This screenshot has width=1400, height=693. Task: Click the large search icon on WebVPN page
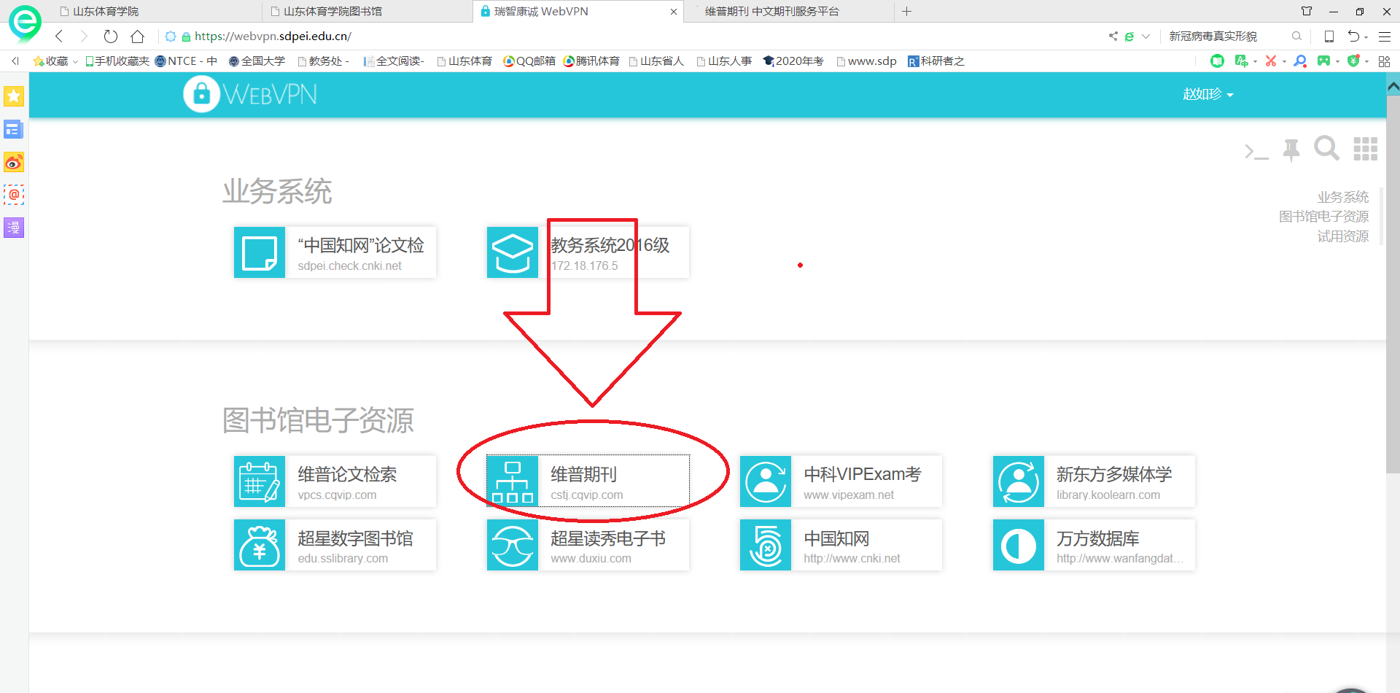tap(1326, 149)
